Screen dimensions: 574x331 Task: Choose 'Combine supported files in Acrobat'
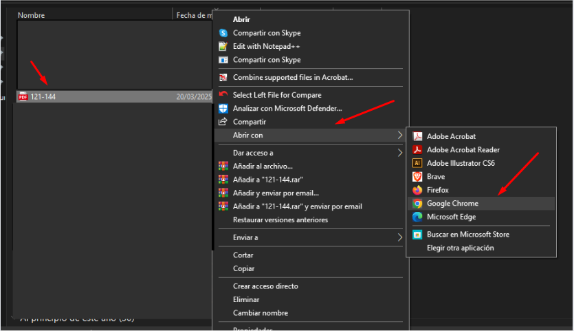(x=293, y=77)
